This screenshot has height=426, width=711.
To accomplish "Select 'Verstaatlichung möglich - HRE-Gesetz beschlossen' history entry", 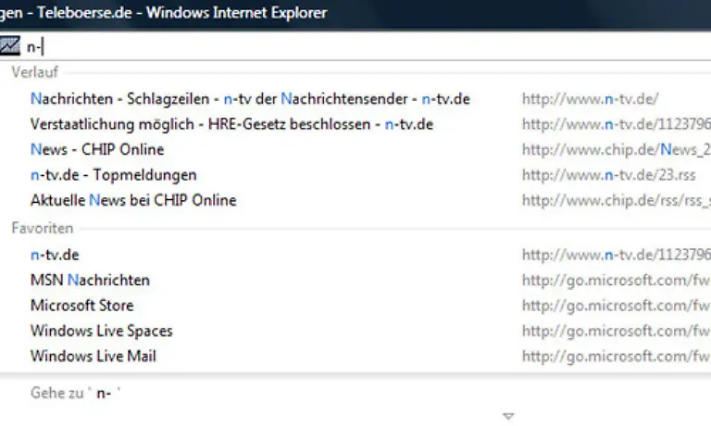I will 231,124.
